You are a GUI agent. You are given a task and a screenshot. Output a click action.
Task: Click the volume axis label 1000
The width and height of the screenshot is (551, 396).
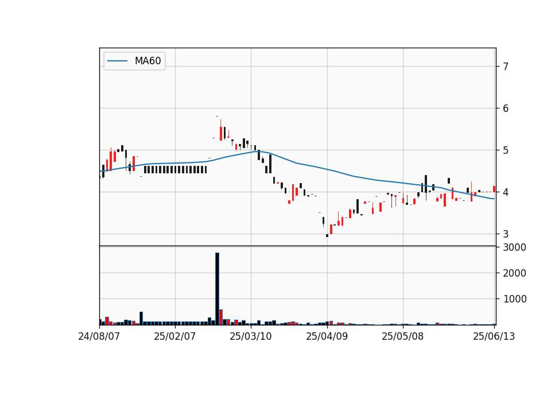pos(514,299)
